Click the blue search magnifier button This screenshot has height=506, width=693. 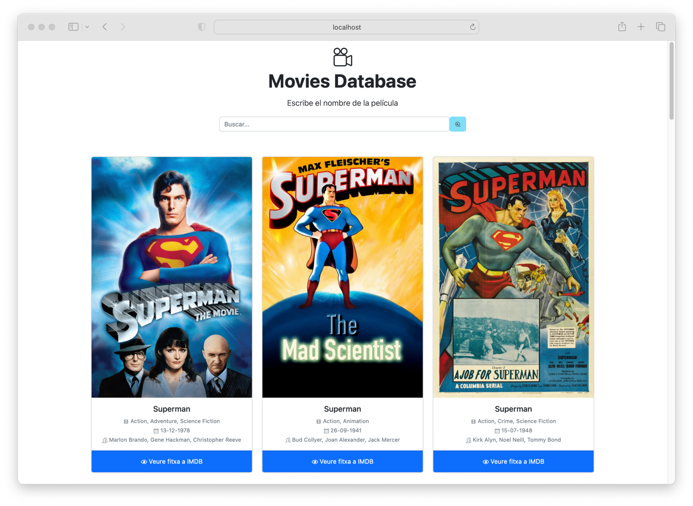tap(457, 124)
